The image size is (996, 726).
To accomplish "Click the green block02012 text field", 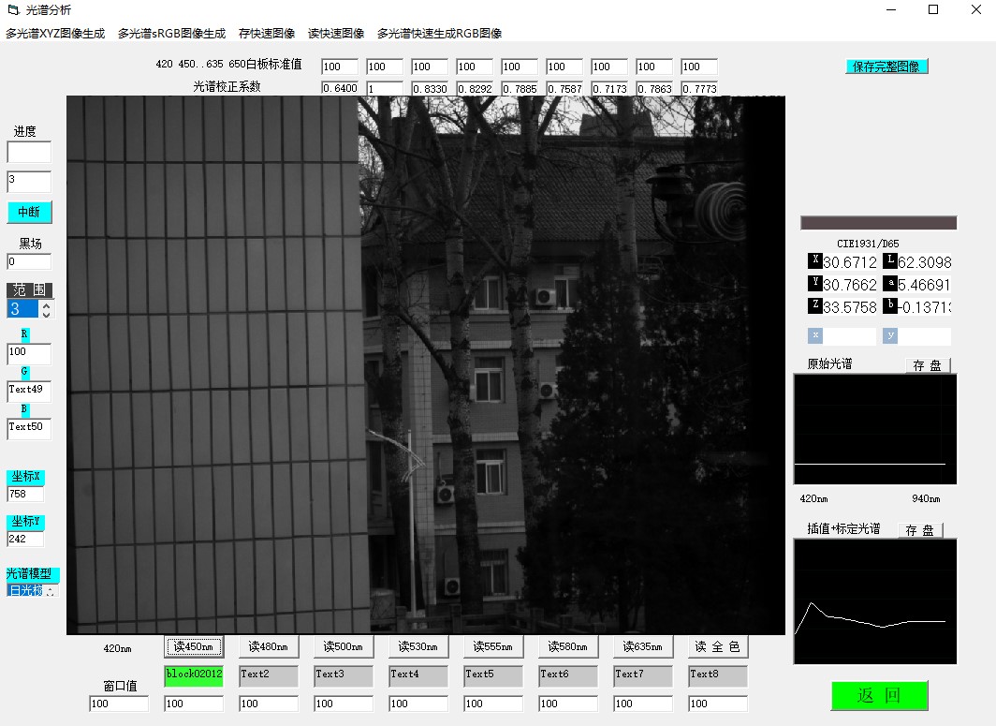I will (194, 674).
